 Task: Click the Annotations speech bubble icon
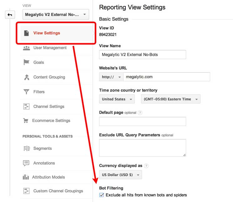pyautogui.click(x=26, y=163)
